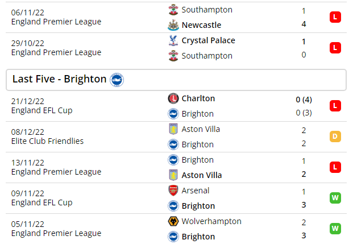Click the Arsenal club crest icon
353x244 pixels.
tap(173, 191)
